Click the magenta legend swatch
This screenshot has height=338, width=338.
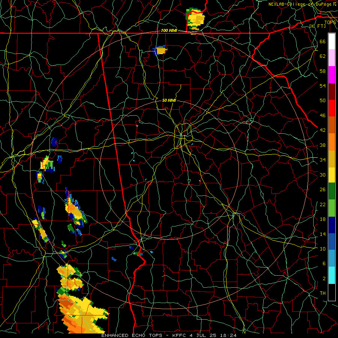pyautogui.click(x=332, y=75)
